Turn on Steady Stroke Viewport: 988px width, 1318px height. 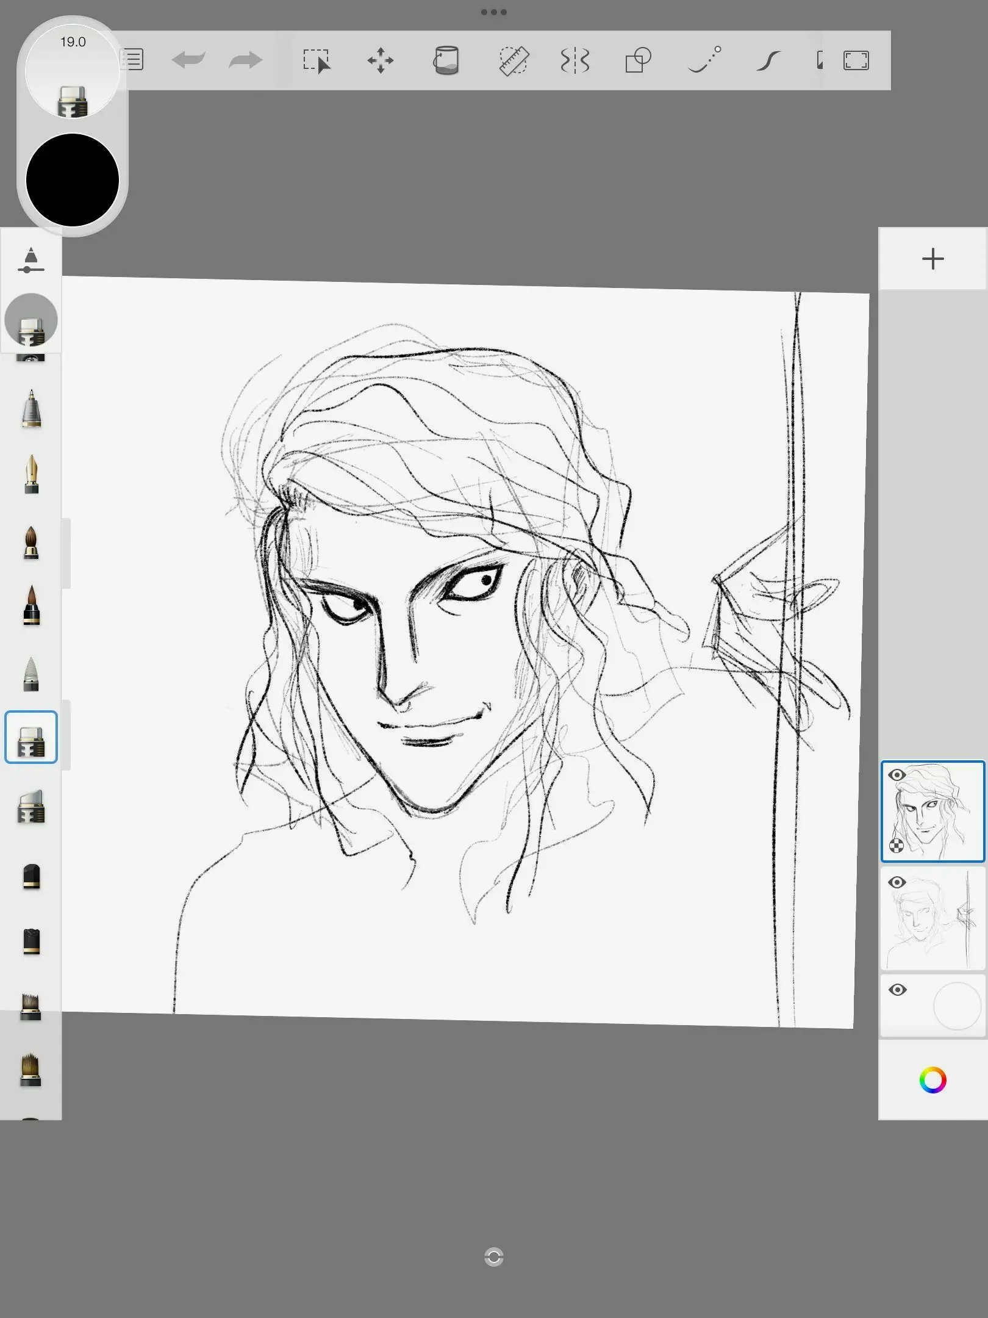[x=768, y=60]
